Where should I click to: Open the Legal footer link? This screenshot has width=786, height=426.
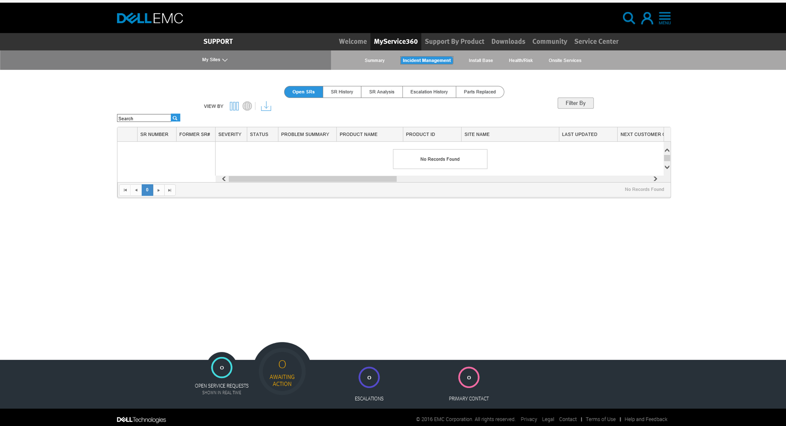pyautogui.click(x=548, y=419)
